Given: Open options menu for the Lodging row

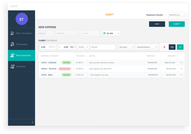Looking at the screenshot, I should point(181,62).
